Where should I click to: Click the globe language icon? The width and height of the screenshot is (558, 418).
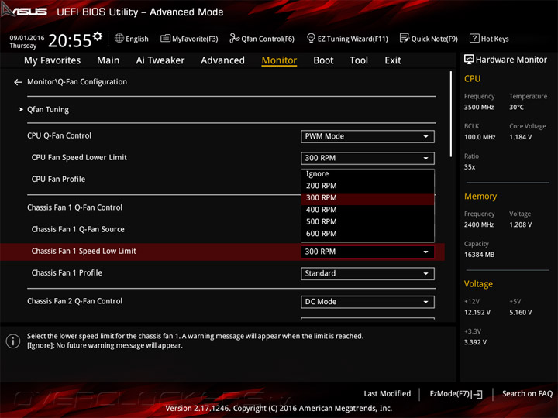coord(119,39)
